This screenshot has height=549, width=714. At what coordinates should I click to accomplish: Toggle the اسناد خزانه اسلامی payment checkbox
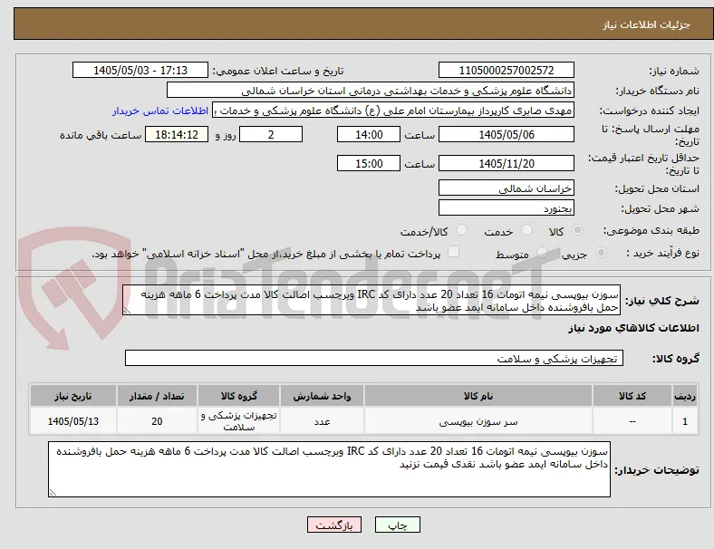click(454, 252)
